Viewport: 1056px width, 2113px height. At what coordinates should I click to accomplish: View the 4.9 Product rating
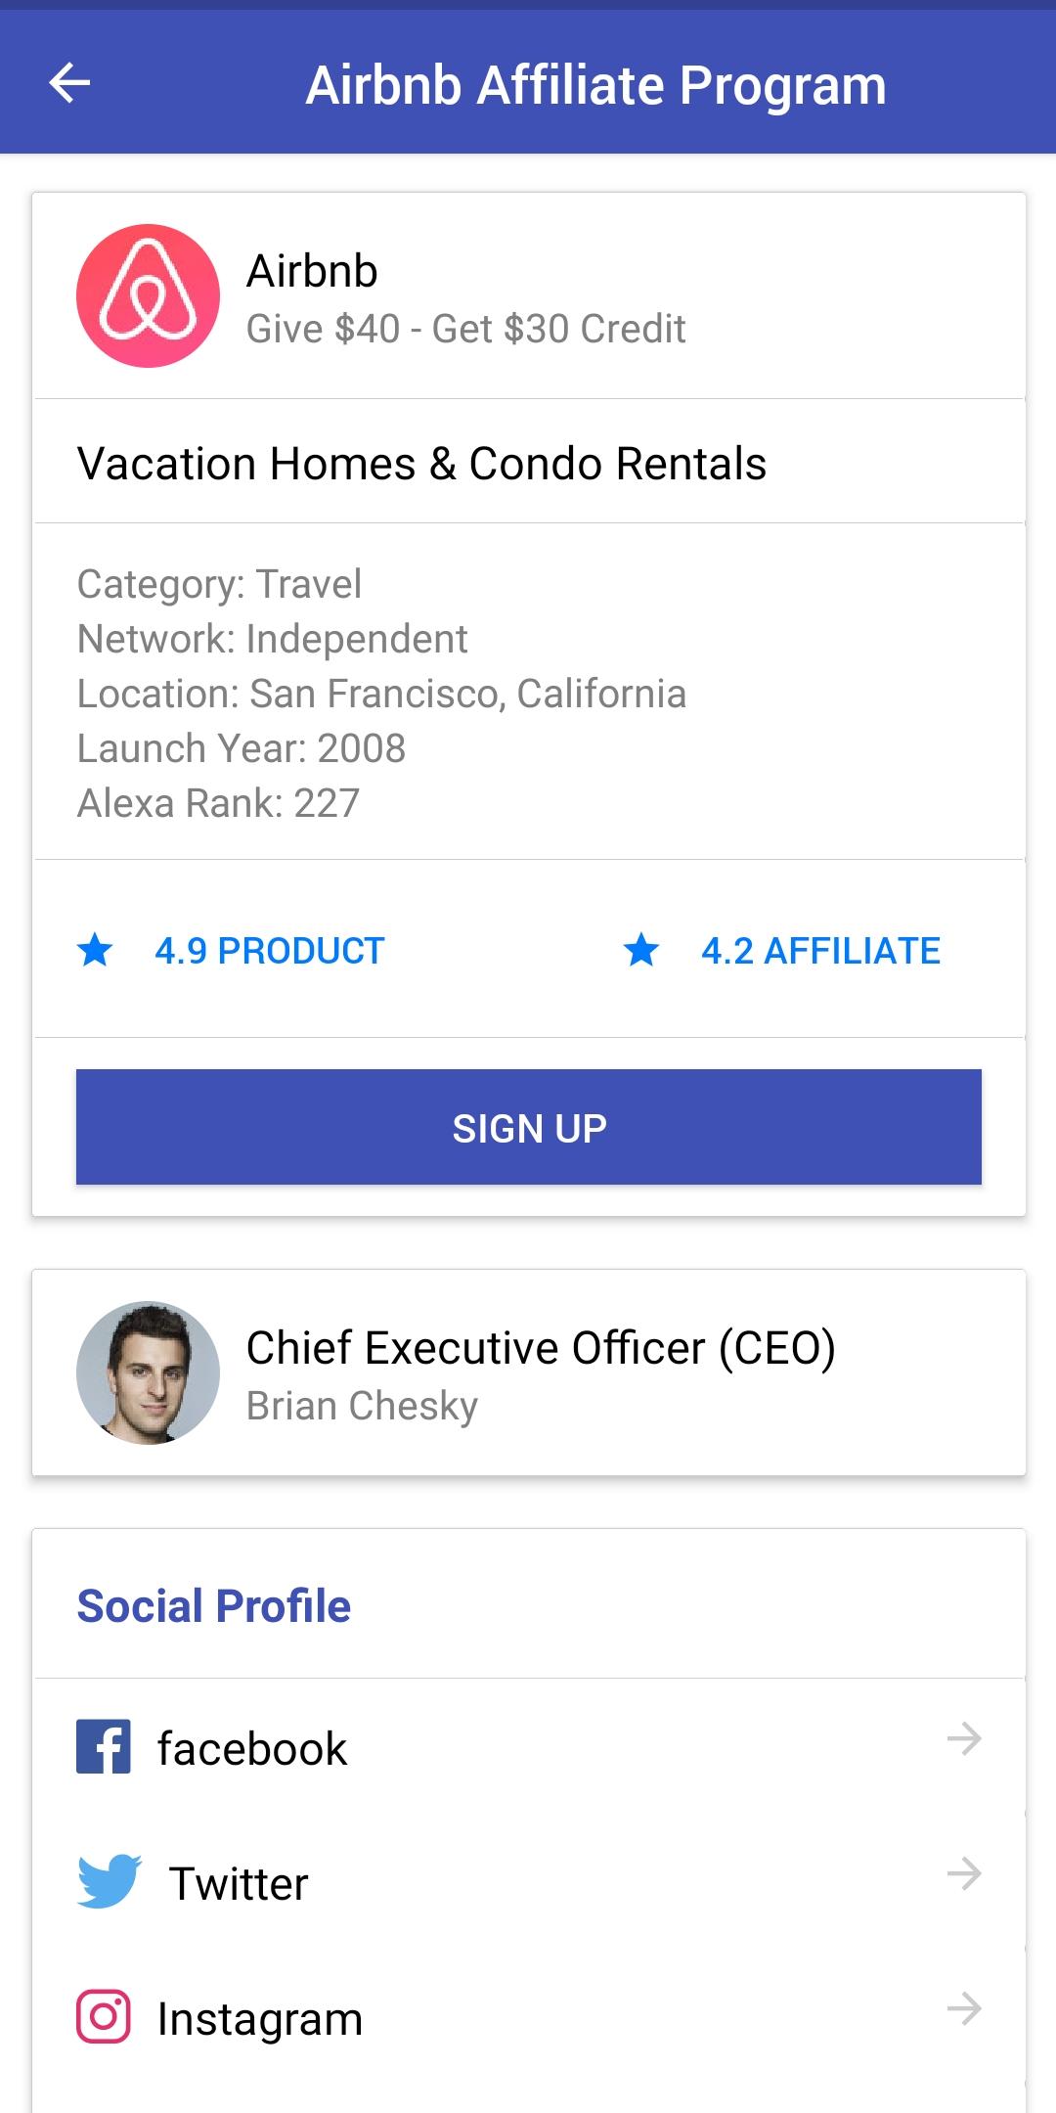(x=270, y=951)
